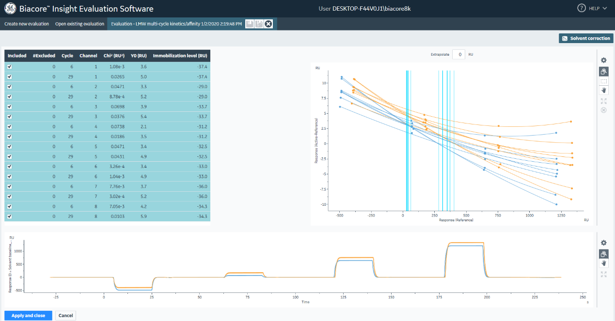This screenshot has height=321, width=615.
Task: Open settings gear for the upper correction plot
Action: coord(603,61)
